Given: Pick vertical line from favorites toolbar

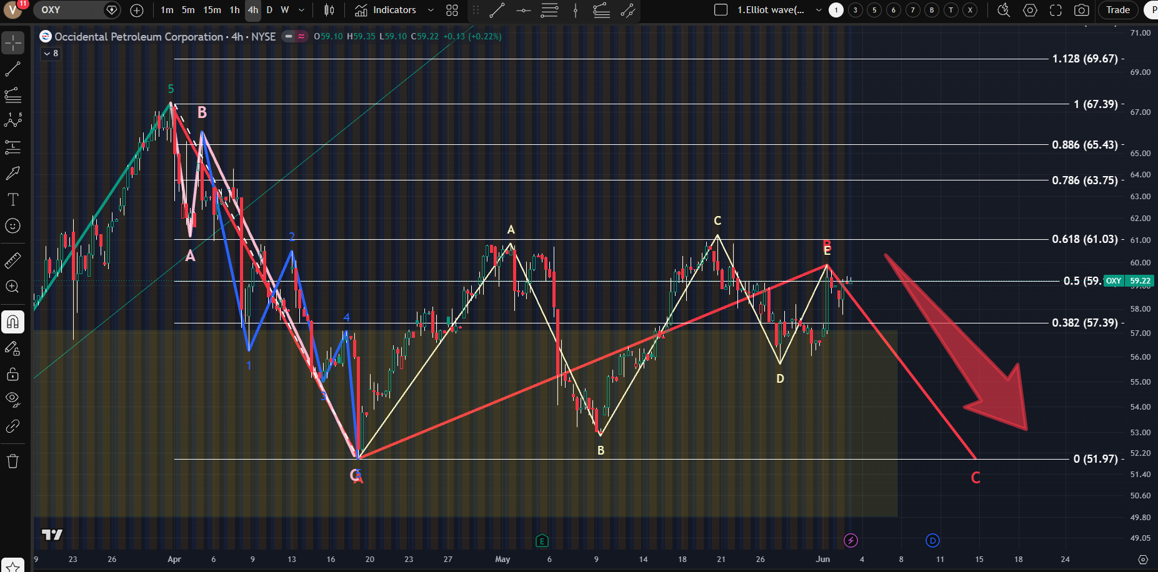Looking at the screenshot, I should [576, 10].
